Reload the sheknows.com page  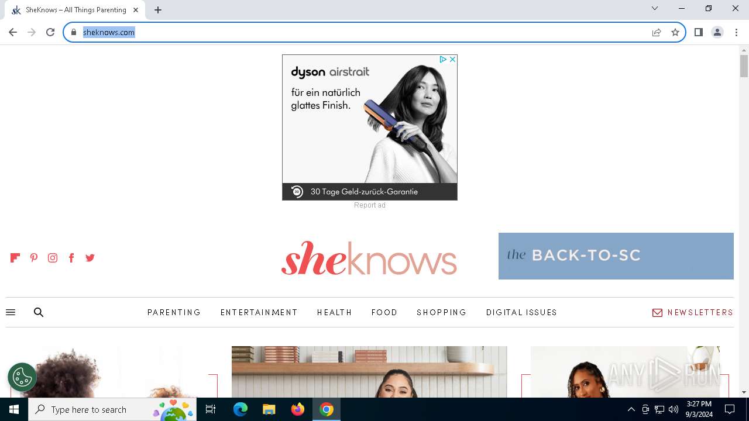[50, 32]
